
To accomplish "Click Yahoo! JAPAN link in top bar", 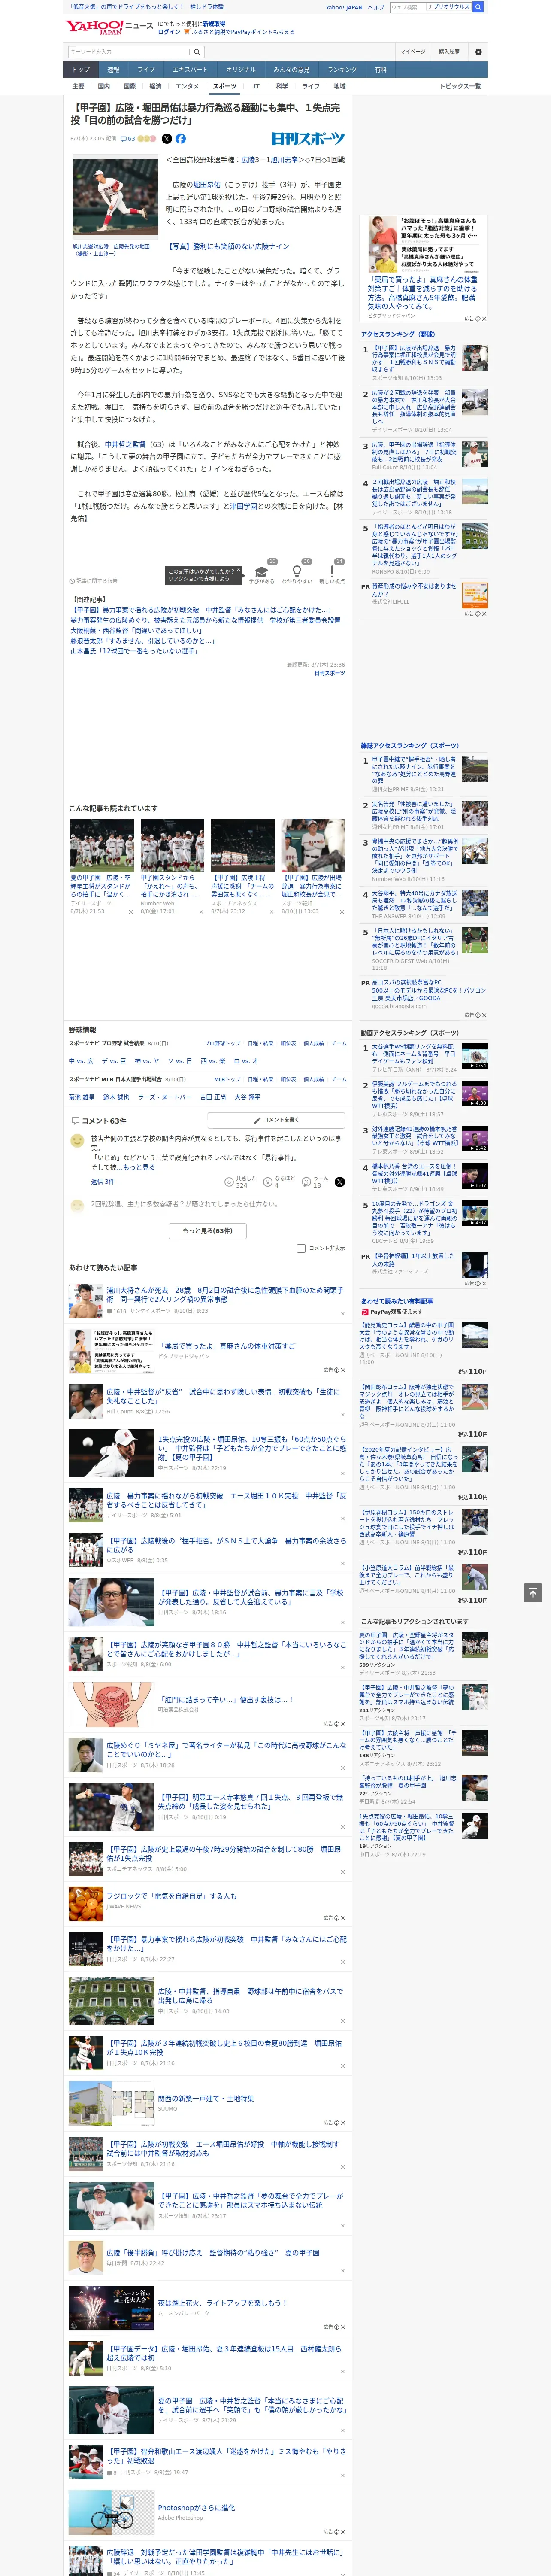I will (344, 7).
